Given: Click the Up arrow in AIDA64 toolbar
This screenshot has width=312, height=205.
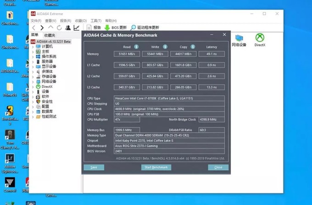Looking at the screenshot, I should (x=51, y=27).
